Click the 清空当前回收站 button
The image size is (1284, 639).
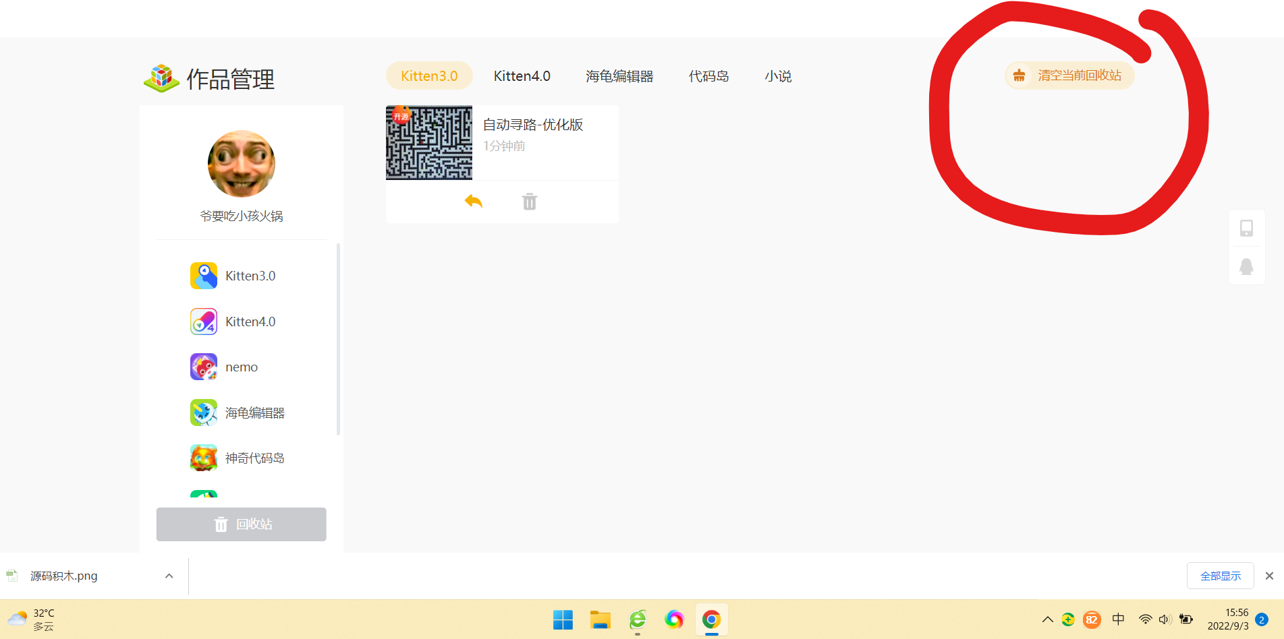[x=1069, y=75]
